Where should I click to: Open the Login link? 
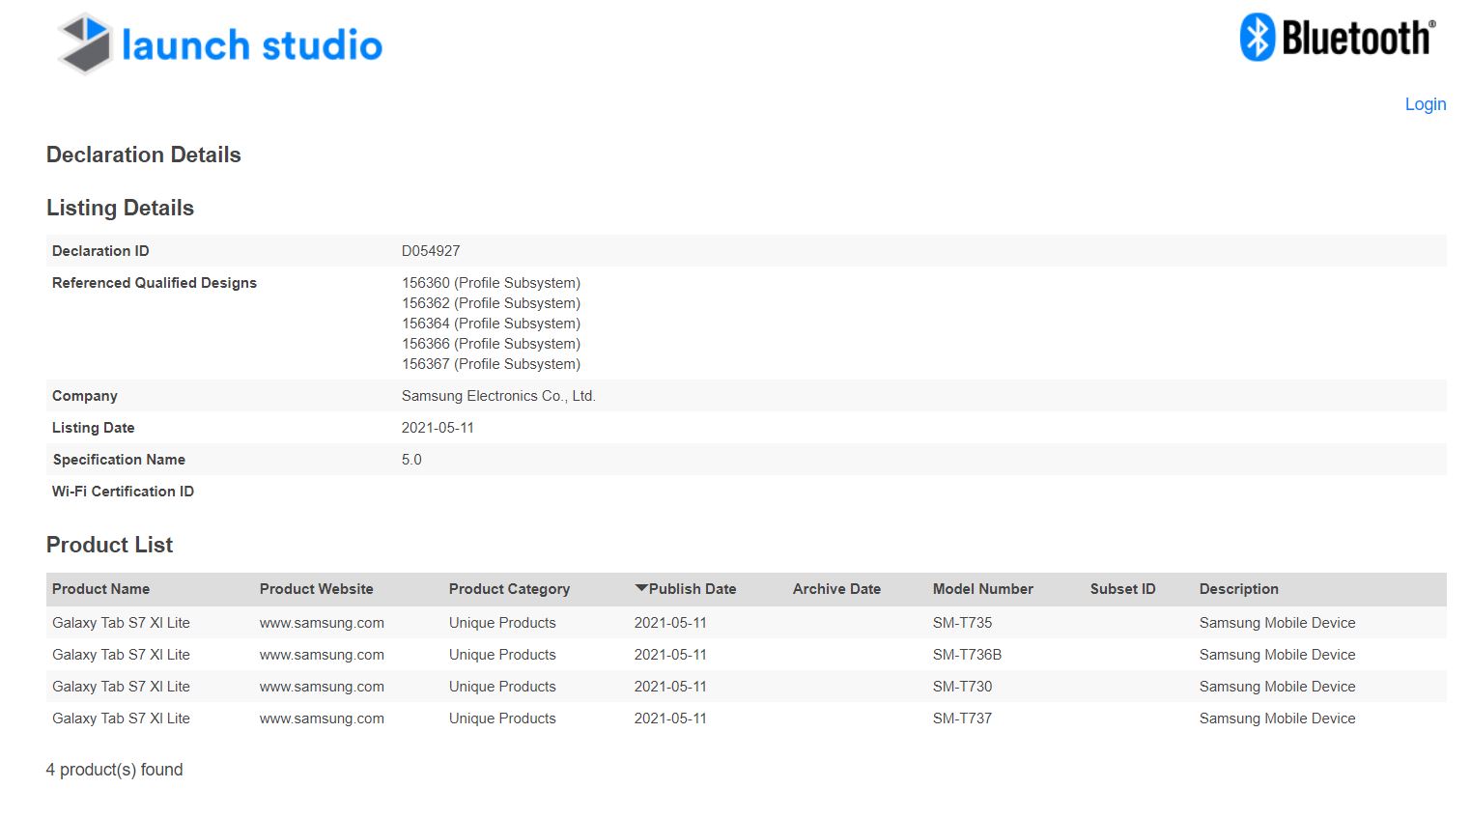coord(1426,104)
